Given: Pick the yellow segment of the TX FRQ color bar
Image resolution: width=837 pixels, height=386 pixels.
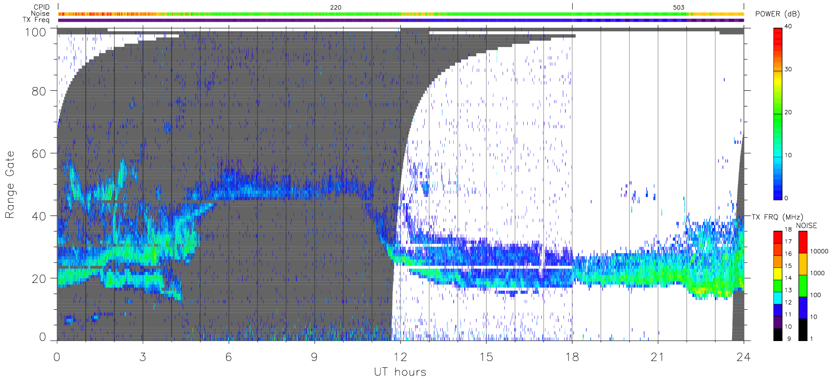Looking at the screenshot, I should (778, 274).
